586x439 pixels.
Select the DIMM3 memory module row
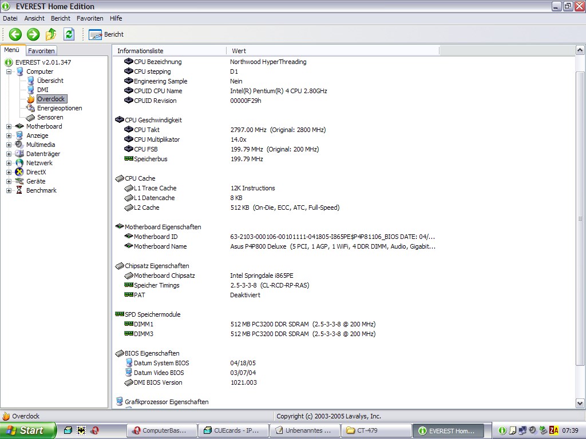tap(276, 334)
